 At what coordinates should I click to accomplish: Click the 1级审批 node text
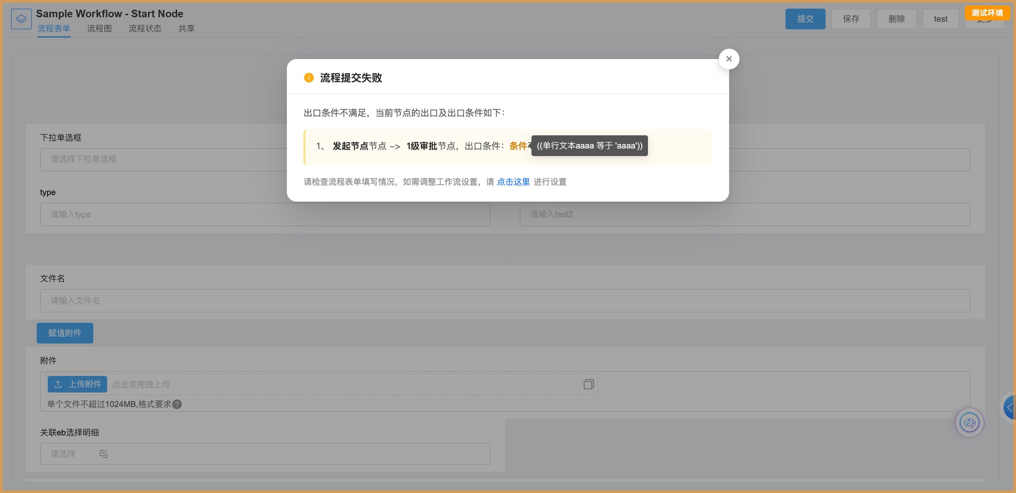422,146
